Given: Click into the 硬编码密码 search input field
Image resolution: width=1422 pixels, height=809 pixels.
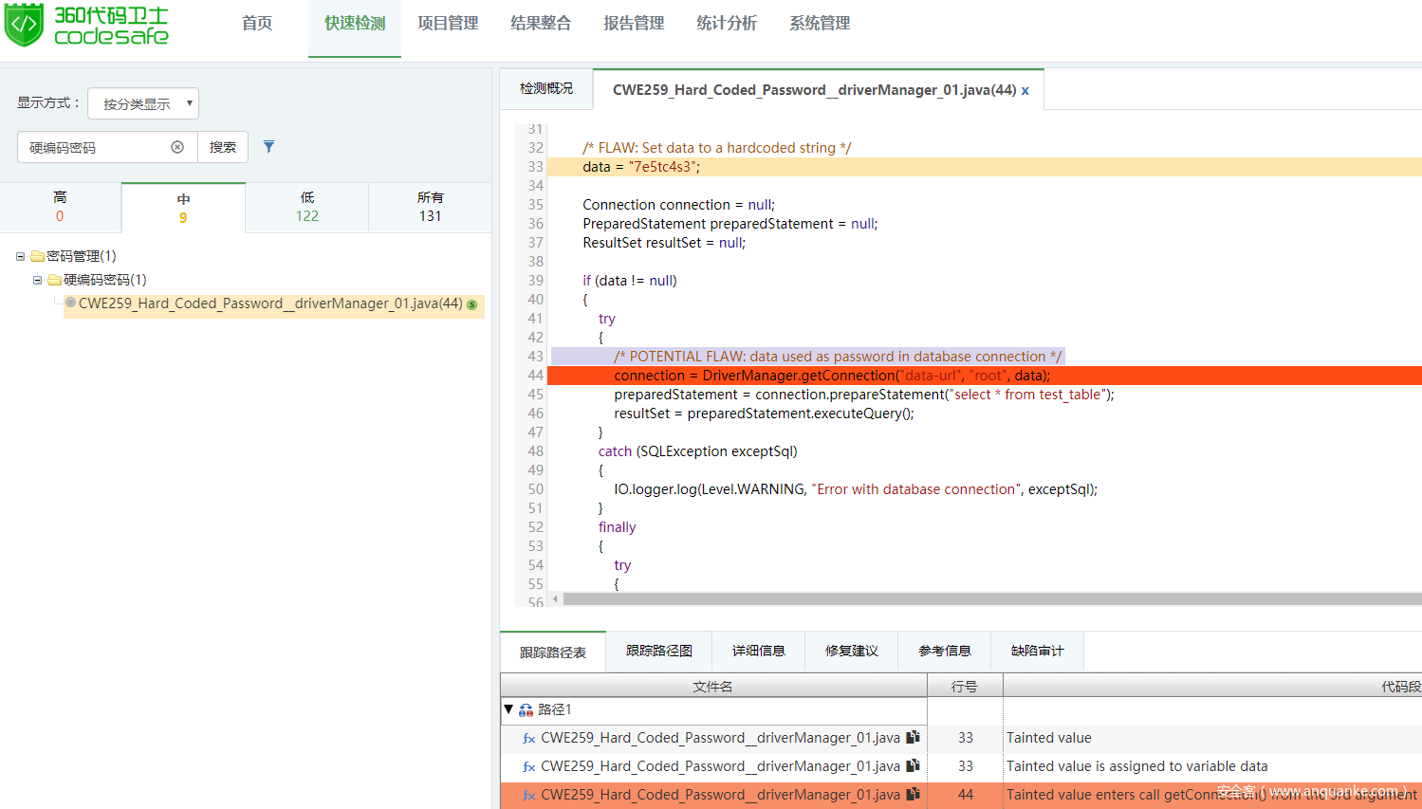Looking at the screenshot, I should pyautogui.click(x=95, y=147).
